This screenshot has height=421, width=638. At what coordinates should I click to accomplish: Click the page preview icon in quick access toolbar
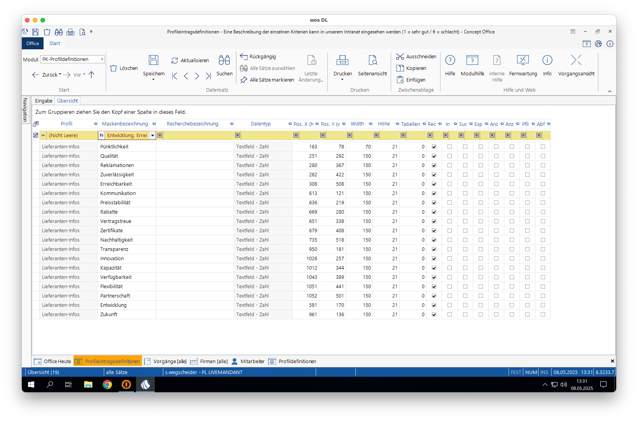(x=82, y=32)
